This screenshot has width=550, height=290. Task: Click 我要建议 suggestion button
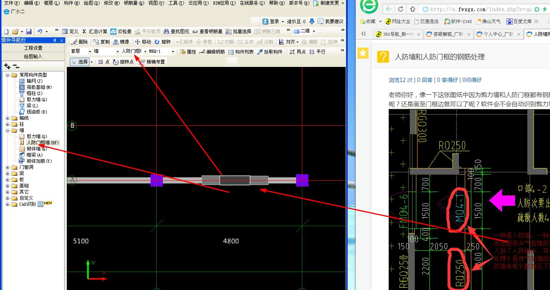pos(330,22)
